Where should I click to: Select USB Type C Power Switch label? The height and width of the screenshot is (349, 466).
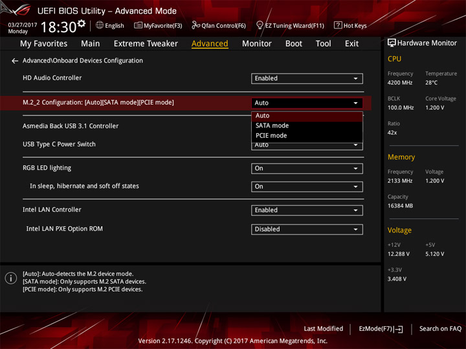click(59, 144)
